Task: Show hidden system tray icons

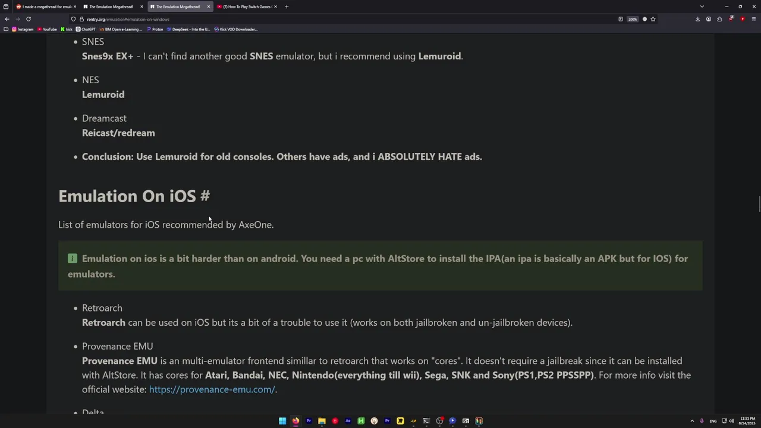Action: tap(692, 421)
